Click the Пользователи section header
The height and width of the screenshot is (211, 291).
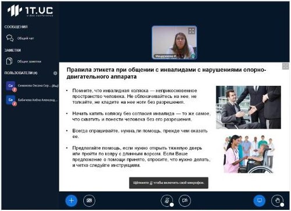(21, 73)
